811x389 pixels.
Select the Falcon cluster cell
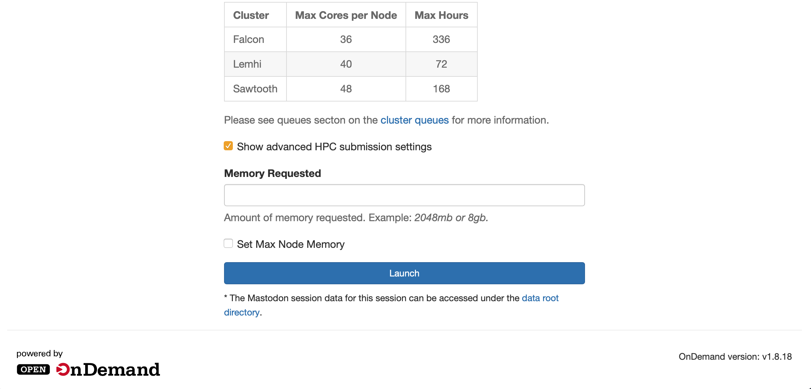[248, 39]
